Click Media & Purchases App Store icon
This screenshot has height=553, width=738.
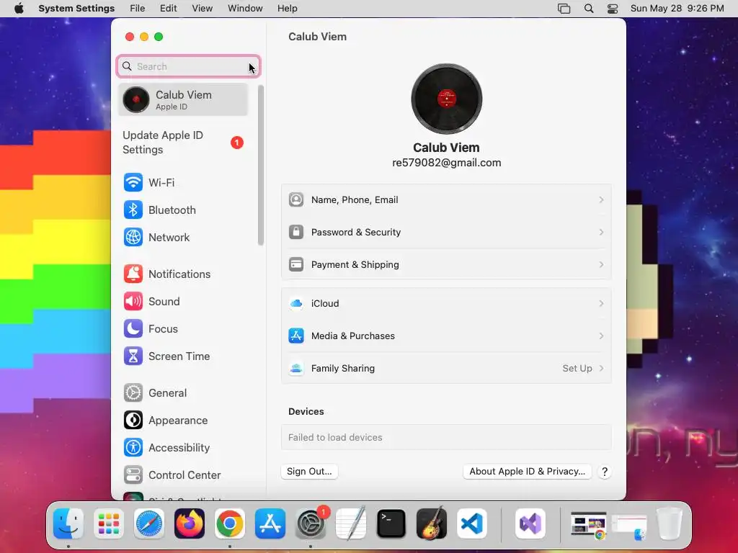click(x=296, y=336)
